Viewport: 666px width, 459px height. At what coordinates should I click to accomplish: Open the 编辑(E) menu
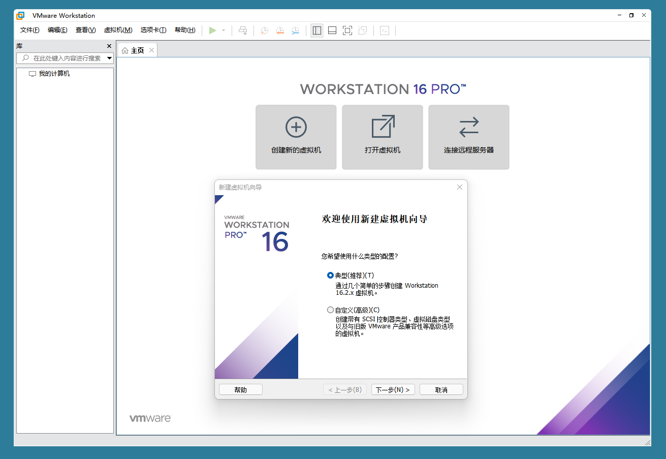pyautogui.click(x=57, y=30)
